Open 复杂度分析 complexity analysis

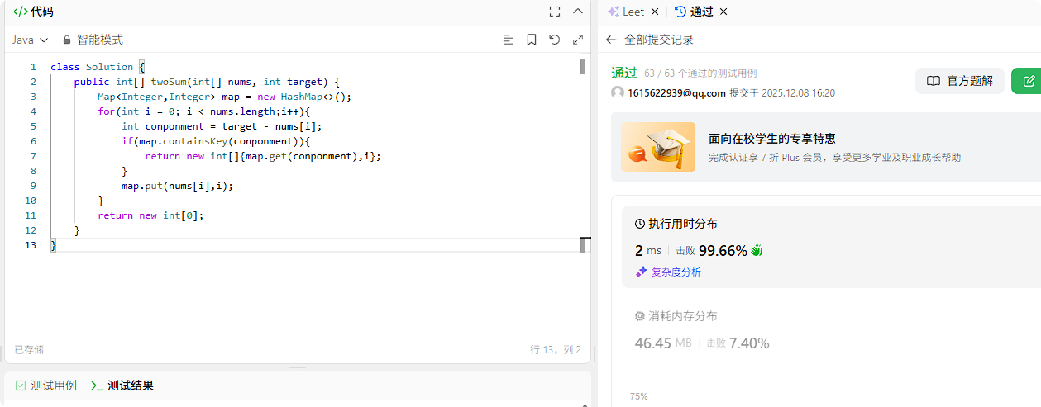click(668, 272)
